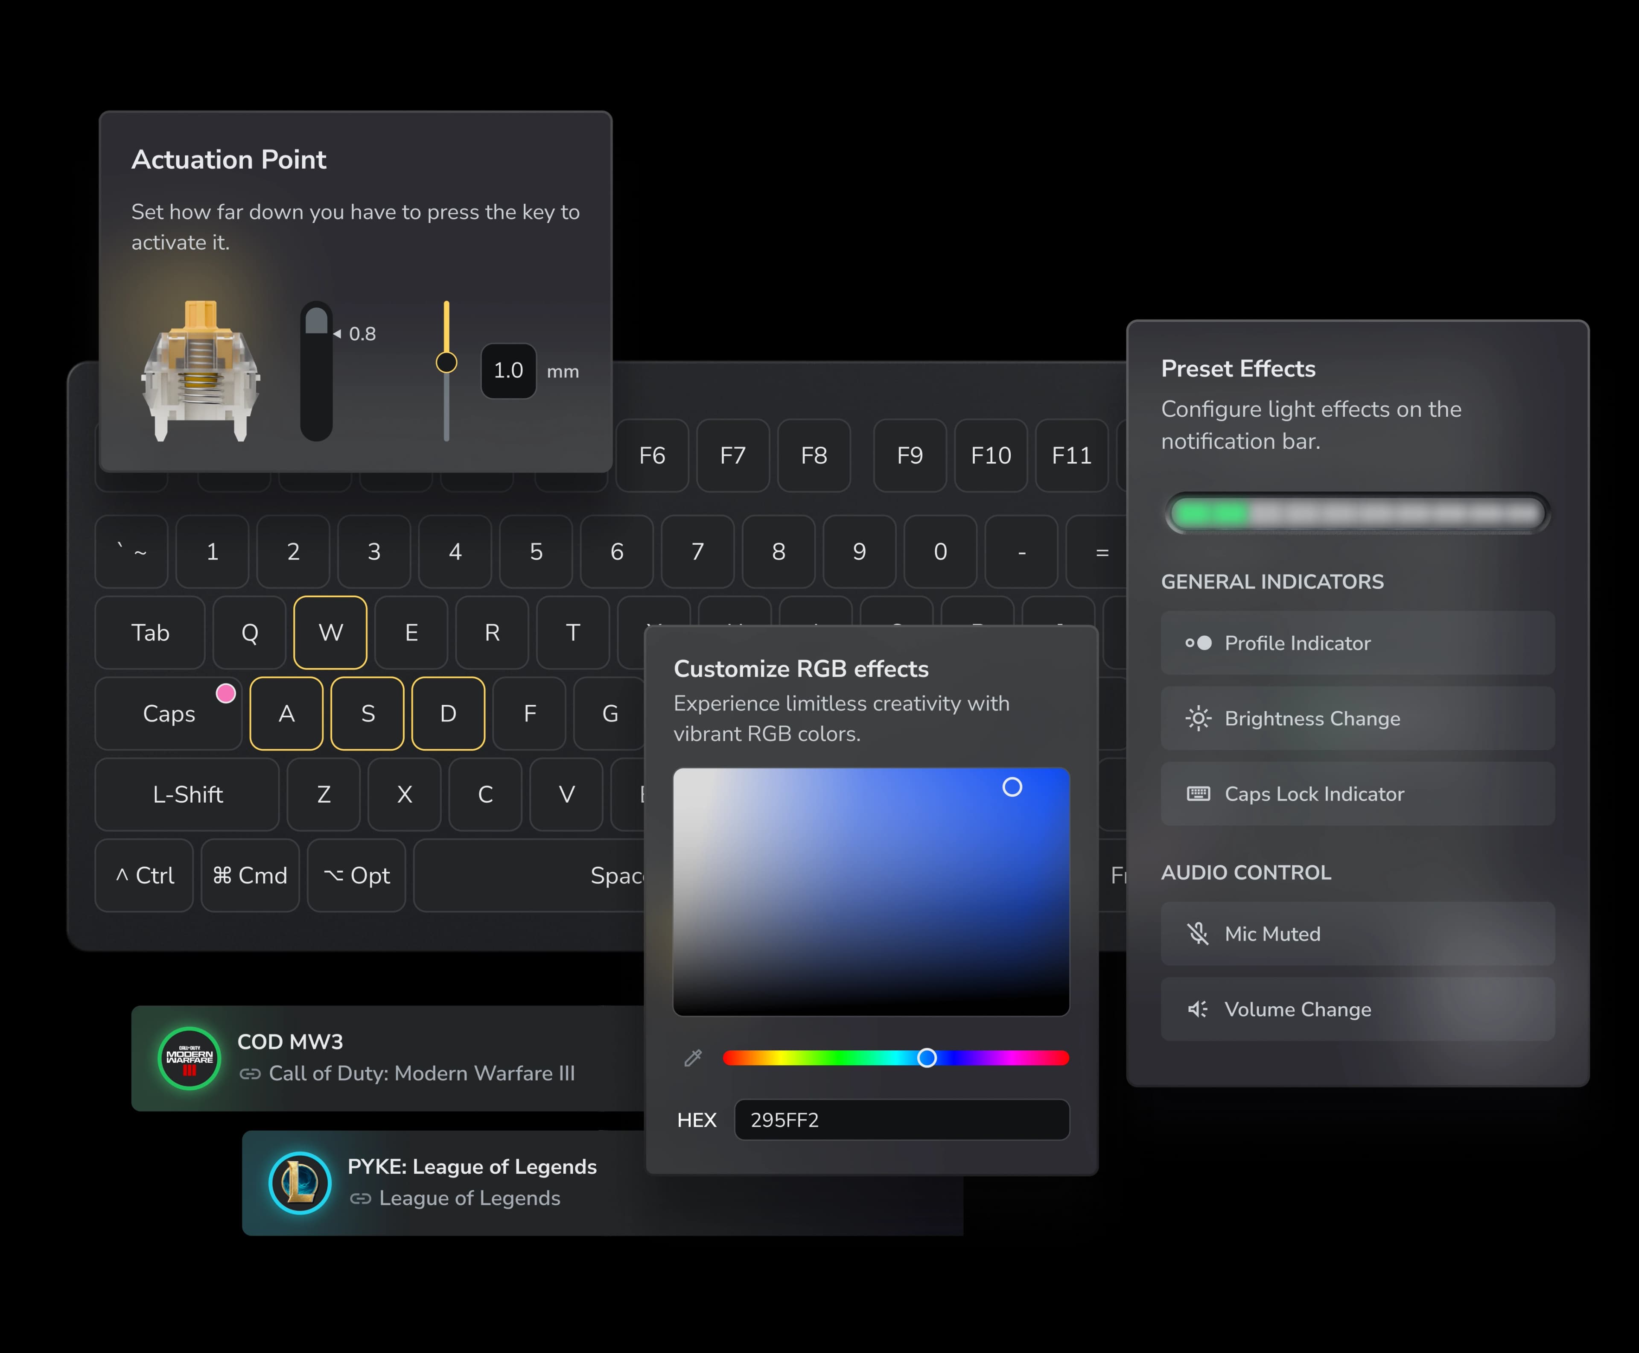Select the W key on the keyboard
1639x1353 pixels.
click(x=330, y=633)
